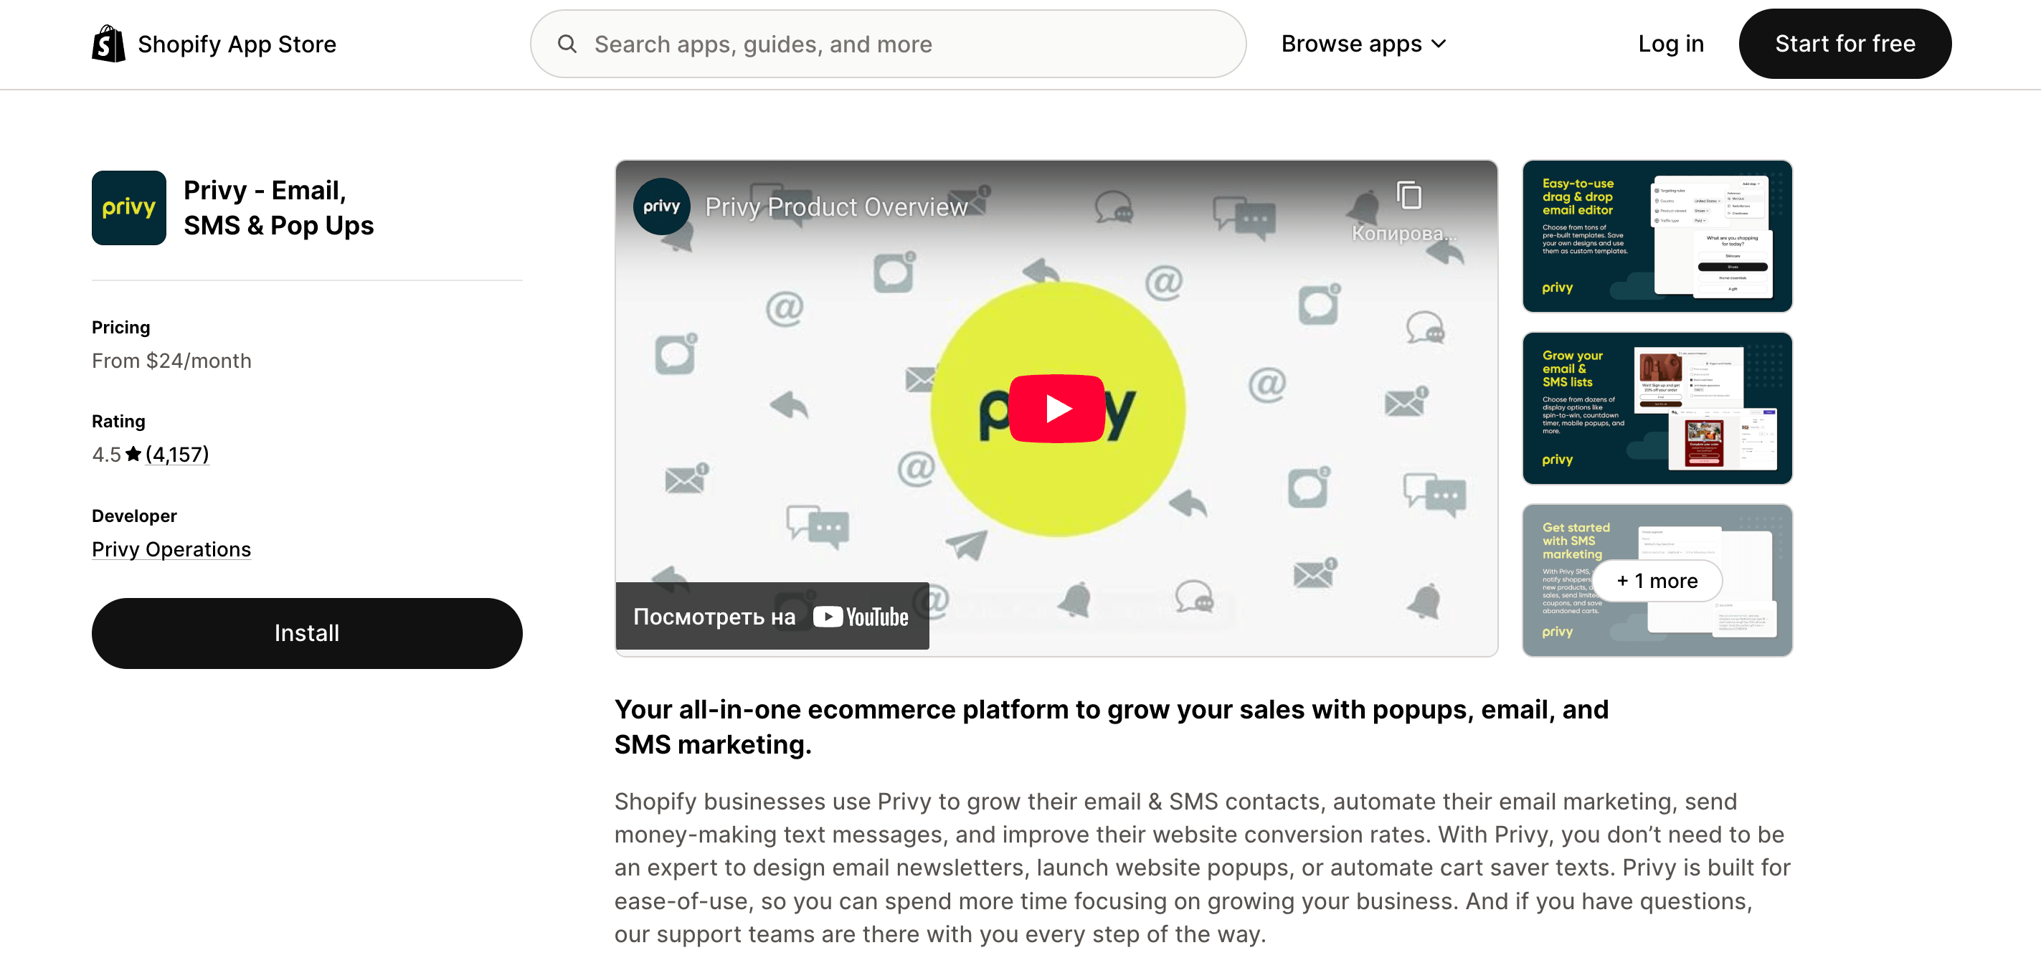Screen dimensions: 2041x968
Task: Click the Shopify App Store title text
Action: (237, 44)
